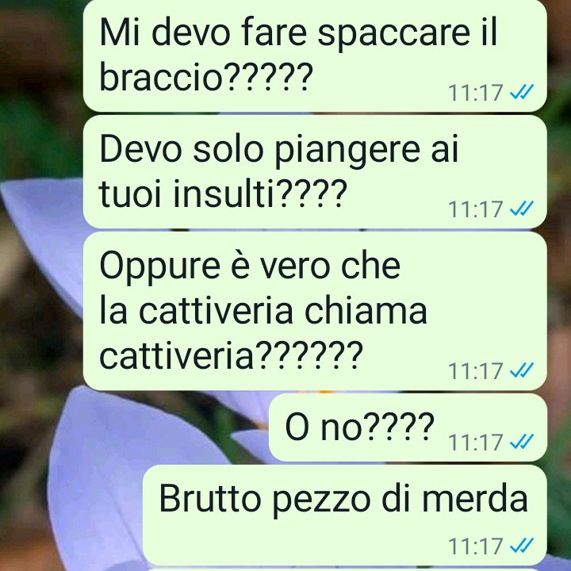Click blue ticks on 'Brutto pezzo' message
The image size is (571, 571).
coord(522,545)
